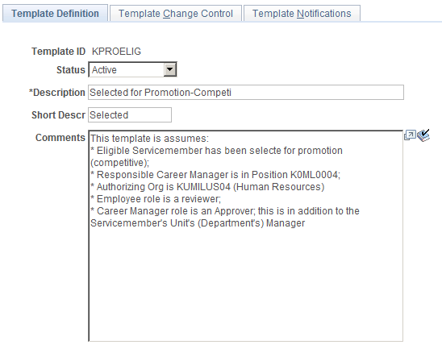Open the Status dropdown arrow
This screenshot has width=442, height=349.
click(x=169, y=69)
